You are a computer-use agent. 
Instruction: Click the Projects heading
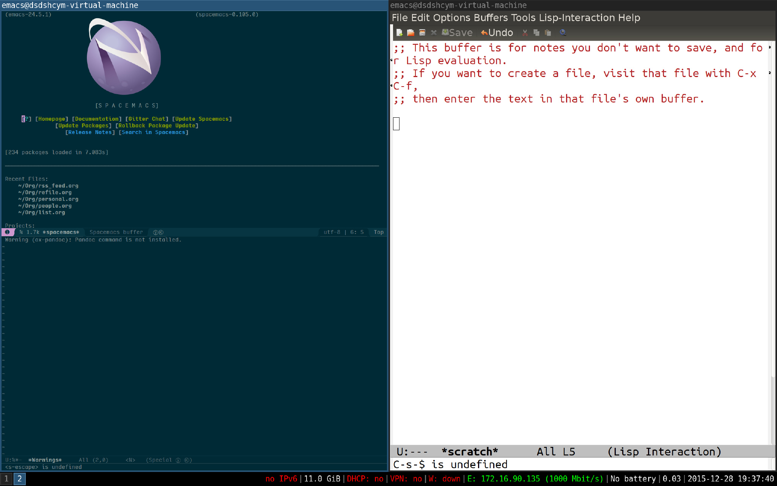tap(20, 226)
